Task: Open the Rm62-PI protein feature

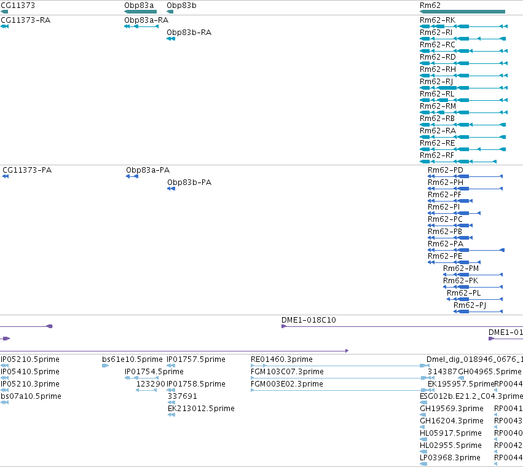Action: point(444,207)
